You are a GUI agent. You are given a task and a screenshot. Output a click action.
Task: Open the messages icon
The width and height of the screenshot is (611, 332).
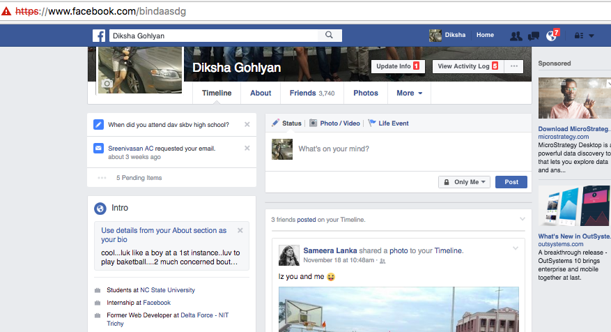tap(534, 36)
